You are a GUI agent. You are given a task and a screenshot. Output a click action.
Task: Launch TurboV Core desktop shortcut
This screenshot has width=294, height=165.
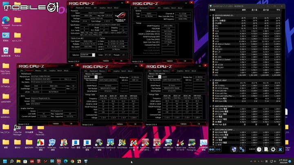click(x=180, y=144)
